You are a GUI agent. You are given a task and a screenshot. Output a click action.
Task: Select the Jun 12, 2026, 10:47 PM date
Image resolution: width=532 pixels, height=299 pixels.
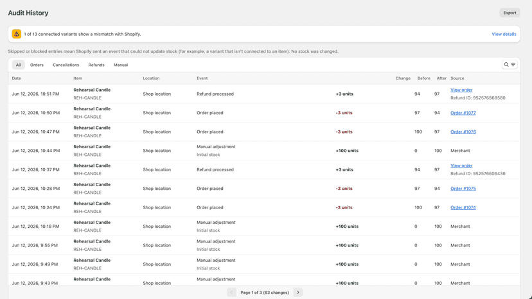(35, 132)
